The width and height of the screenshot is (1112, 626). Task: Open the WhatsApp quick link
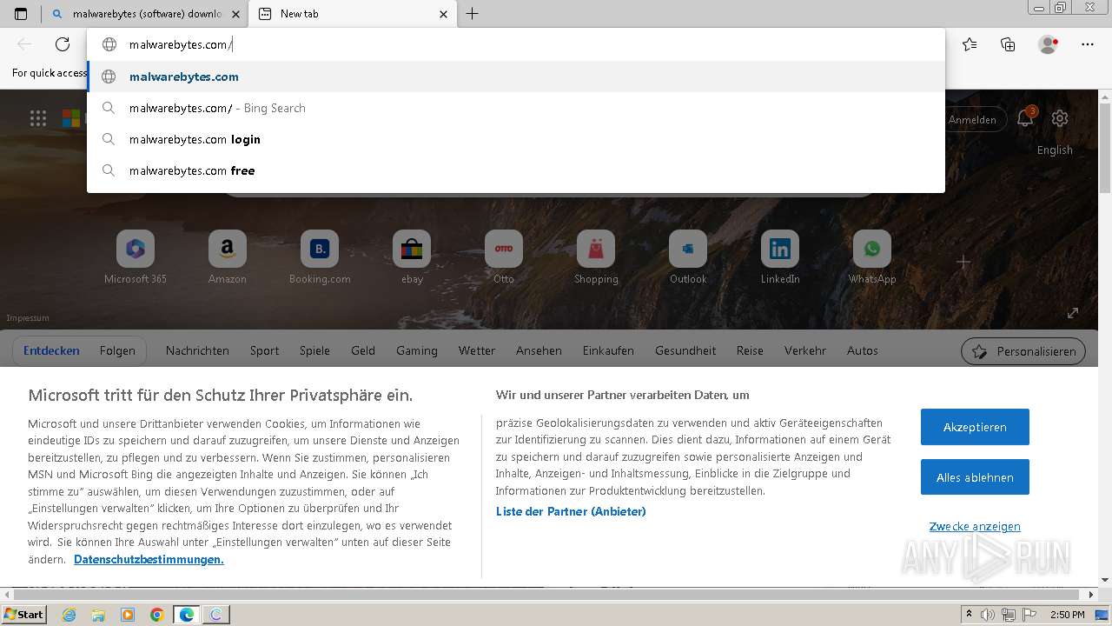pos(872,257)
